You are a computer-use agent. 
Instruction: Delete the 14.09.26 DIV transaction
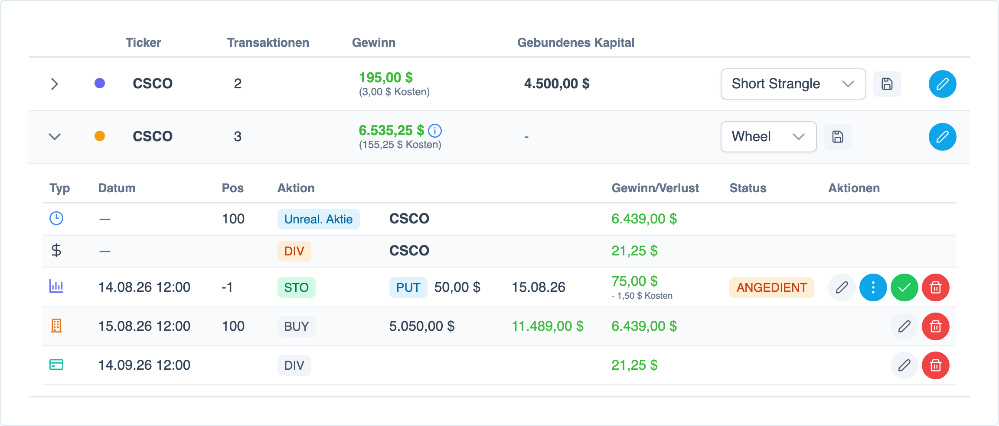point(935,365)
